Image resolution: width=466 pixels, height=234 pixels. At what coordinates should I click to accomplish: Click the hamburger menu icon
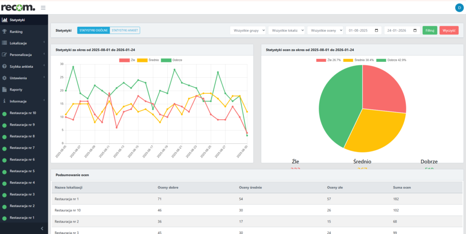(43, 7)
